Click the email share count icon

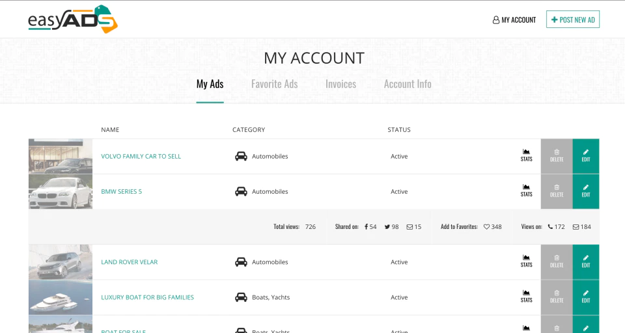410,227
